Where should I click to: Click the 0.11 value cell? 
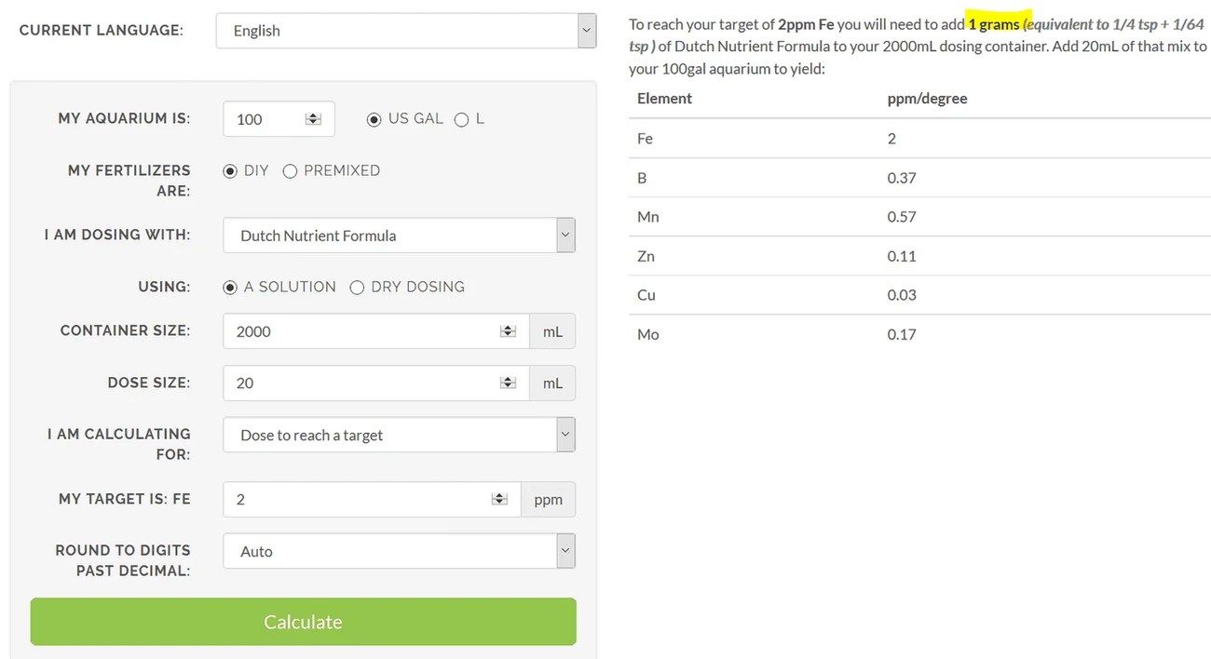point(902,256)
